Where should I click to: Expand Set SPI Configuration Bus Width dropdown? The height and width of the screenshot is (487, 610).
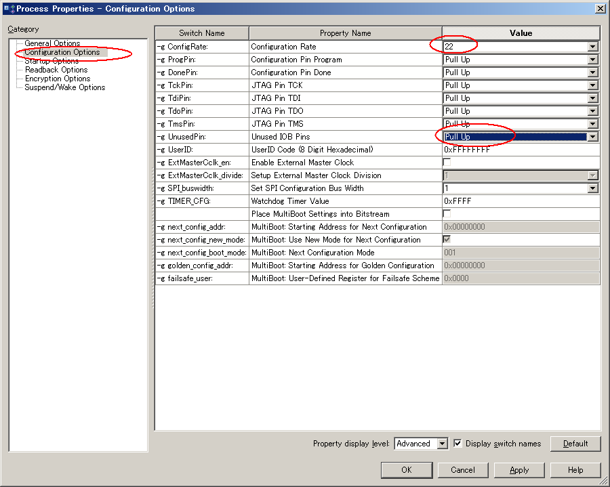point(593,188)
